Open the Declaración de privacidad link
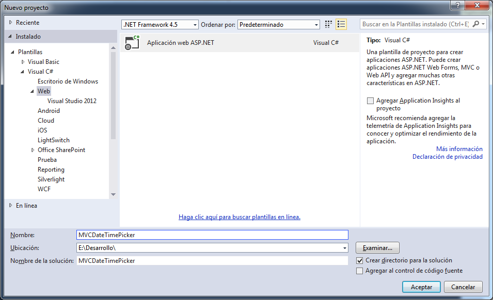Image resolution: width=493 pixels, height=300 pixels. point(449,156)
